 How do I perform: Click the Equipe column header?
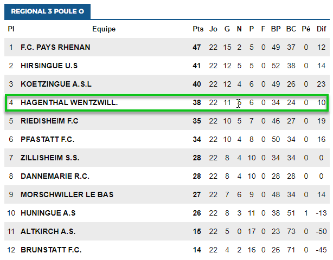[104, 29]
